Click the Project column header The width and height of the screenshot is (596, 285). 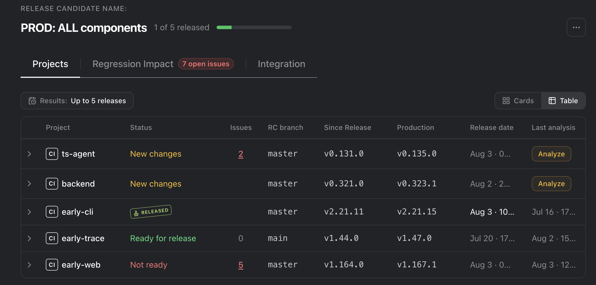pos(58,128)
